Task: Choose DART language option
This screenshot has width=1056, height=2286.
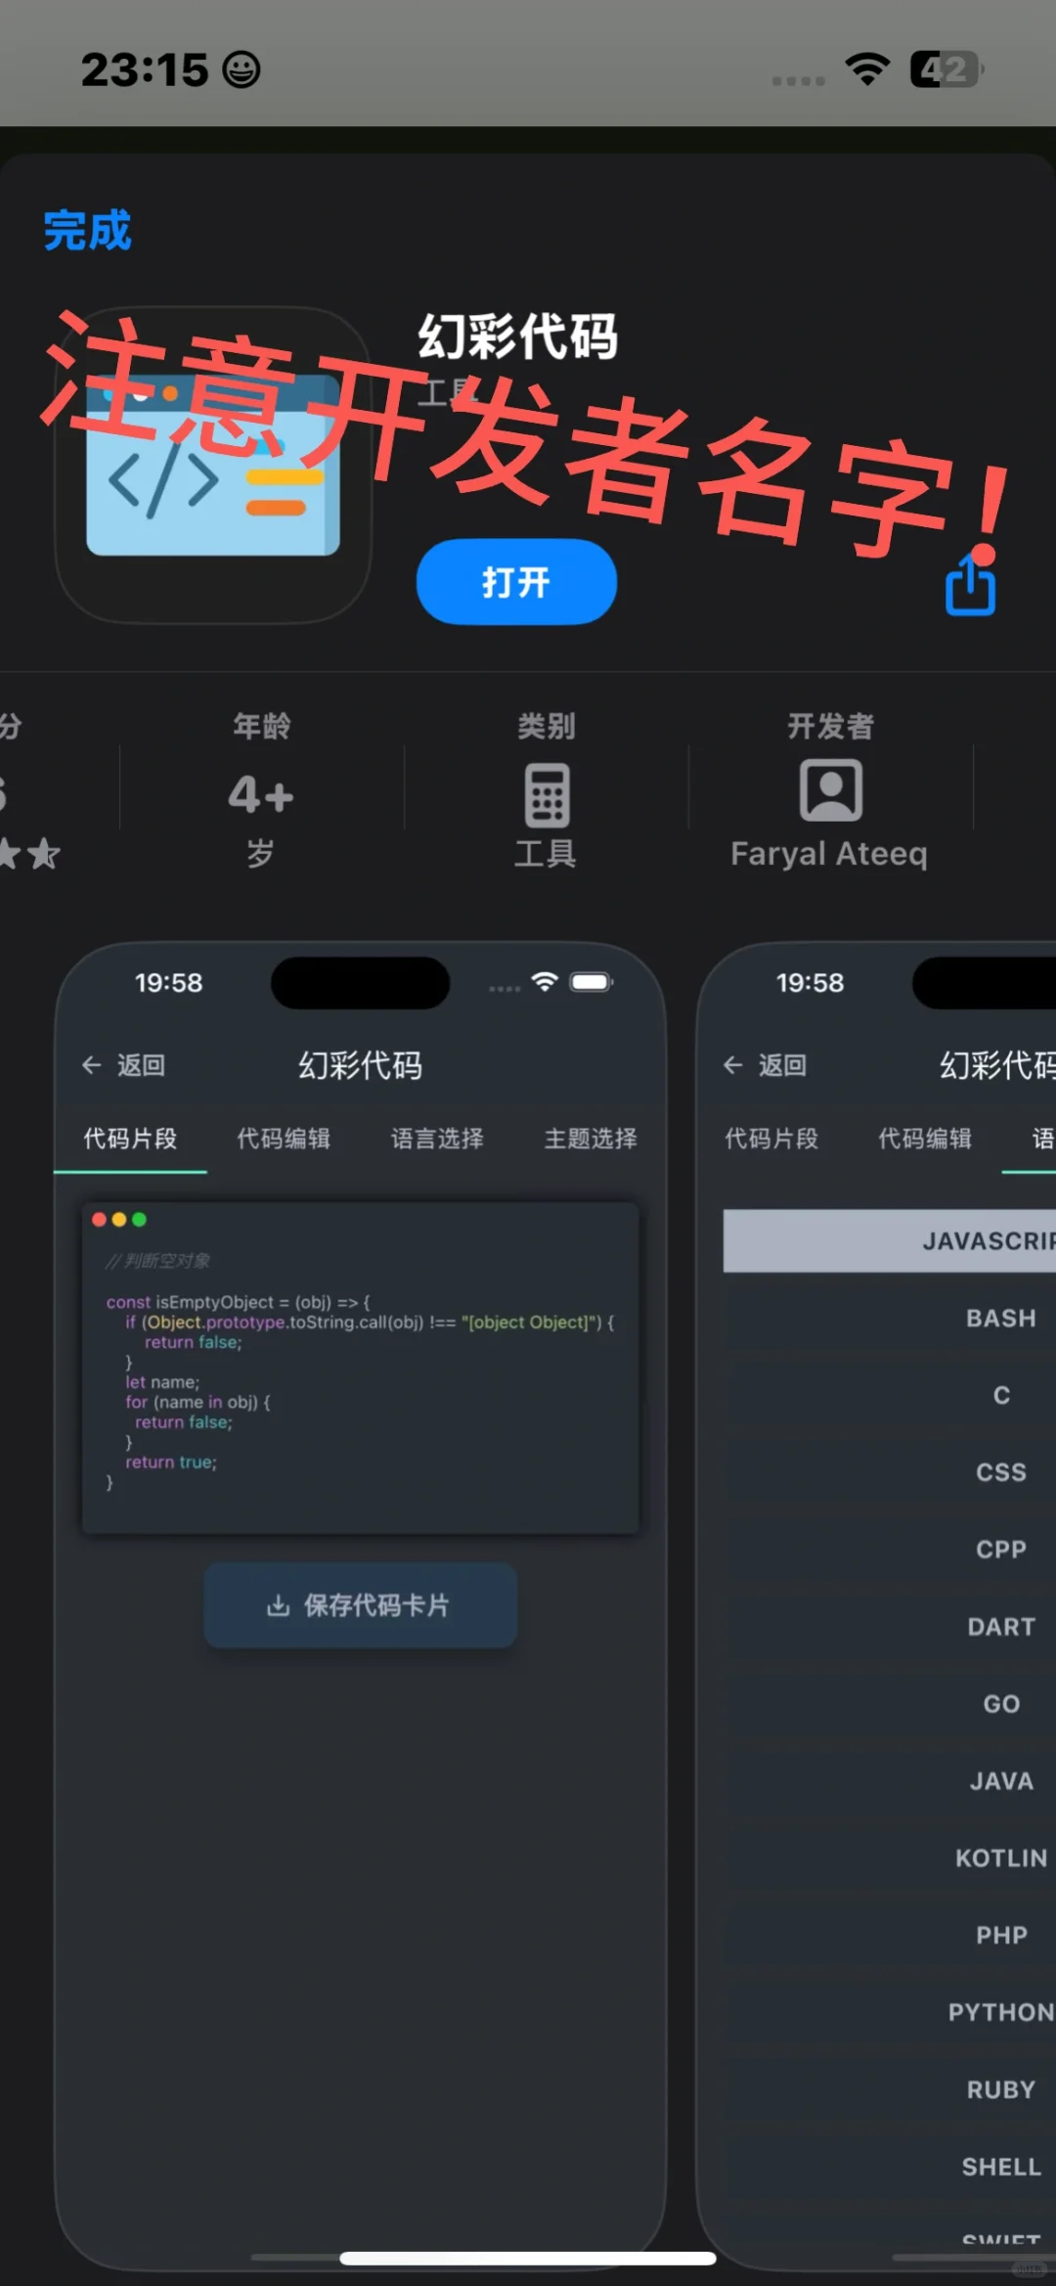Action: click(x=1001, y=1627)
